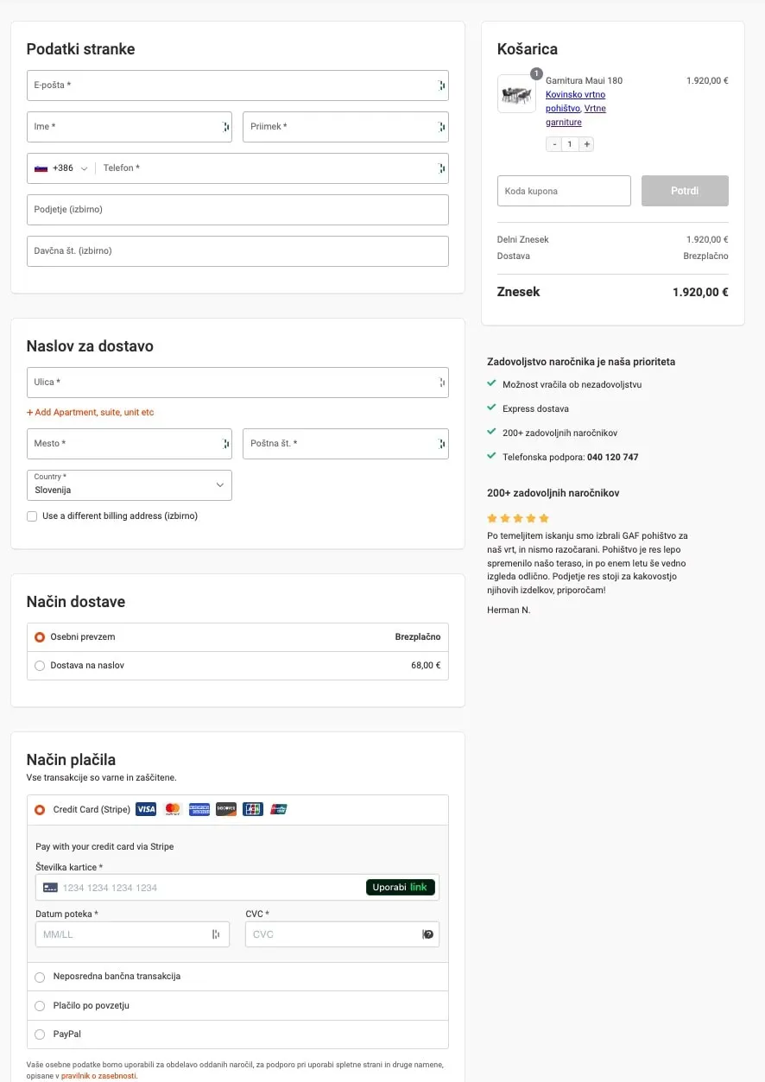Select Credit Card (Stripe) payment method
This screenshot has width=765, height=1082.
(x=40, y=810)
